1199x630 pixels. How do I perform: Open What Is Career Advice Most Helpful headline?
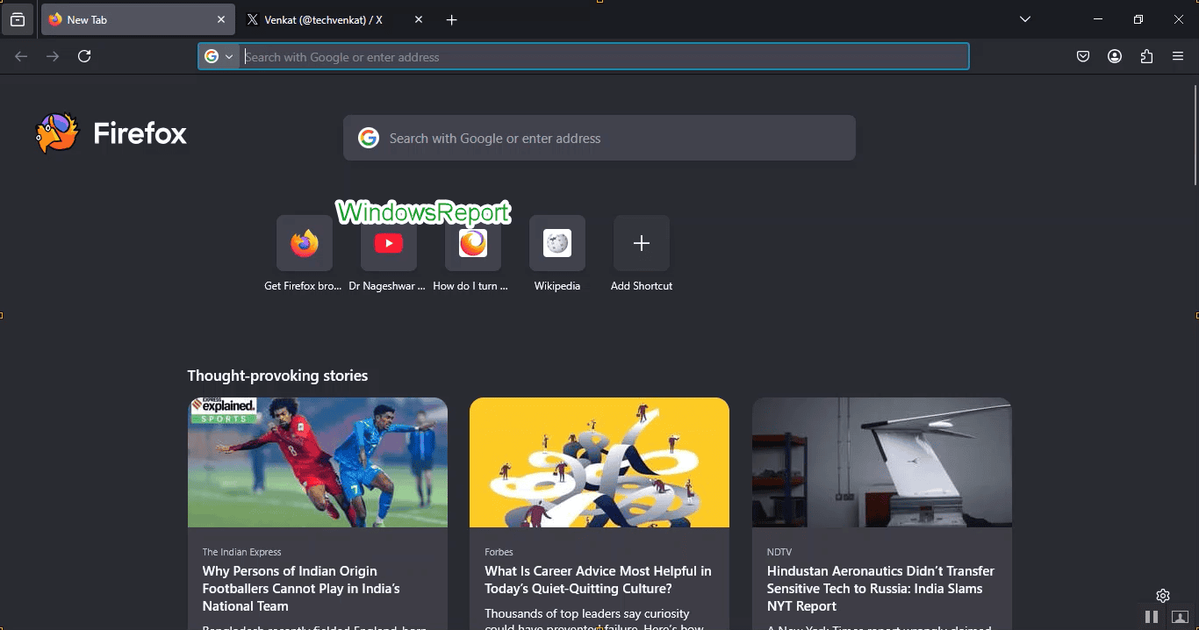[x=598, y=580]
